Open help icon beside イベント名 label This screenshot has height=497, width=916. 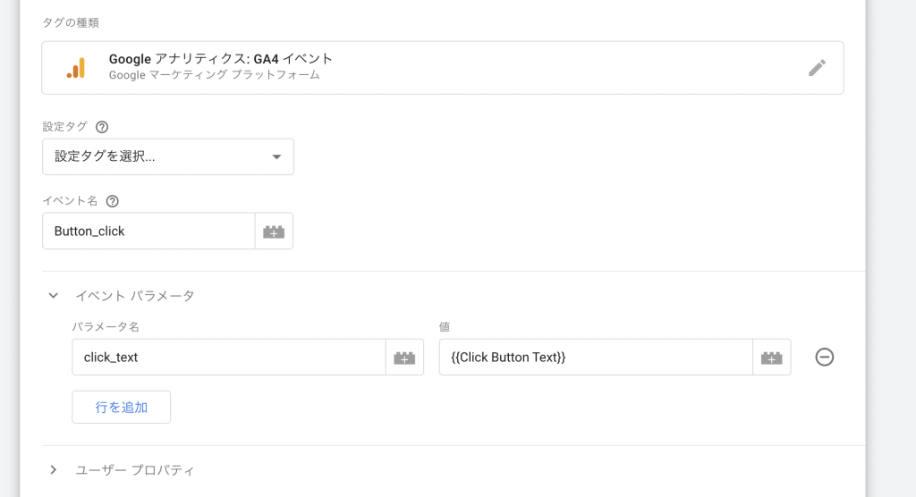click(x=112, y=201)
